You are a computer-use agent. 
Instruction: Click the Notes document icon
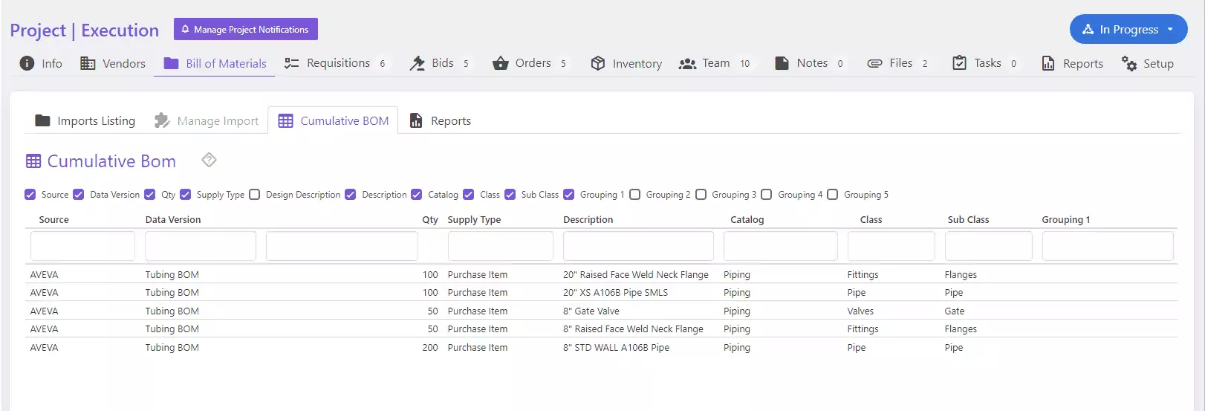coord(782,63)
